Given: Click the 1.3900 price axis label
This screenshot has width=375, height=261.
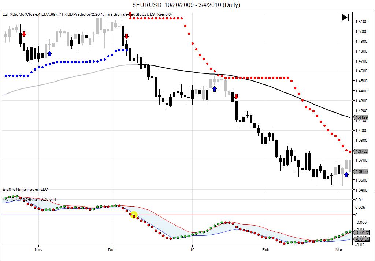Looking at the screenshot, I should [x=361, y=140].
